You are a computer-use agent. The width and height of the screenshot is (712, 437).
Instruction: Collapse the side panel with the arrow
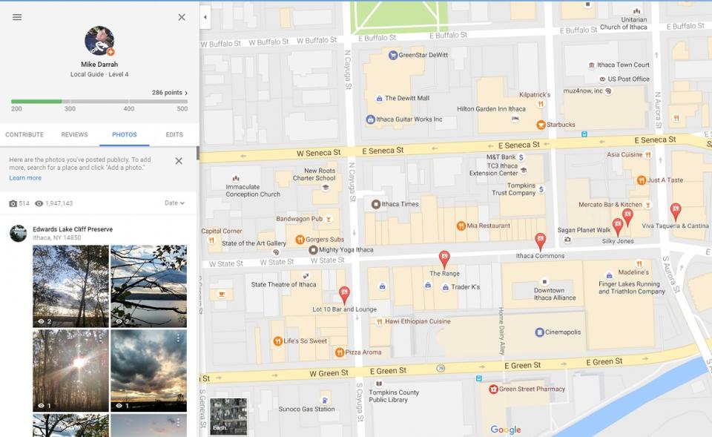(x=205, y=17)
